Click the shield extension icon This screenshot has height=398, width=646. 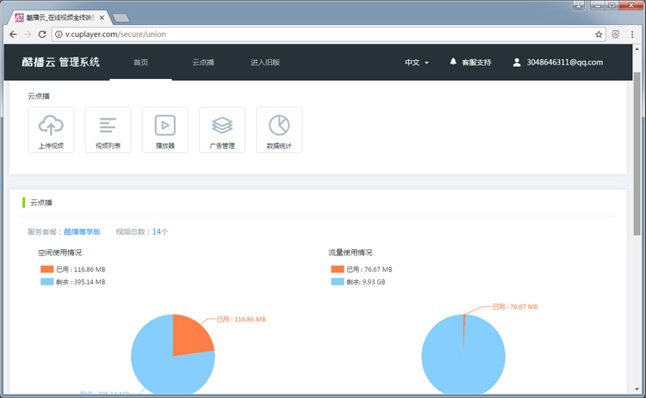(616, 34)
